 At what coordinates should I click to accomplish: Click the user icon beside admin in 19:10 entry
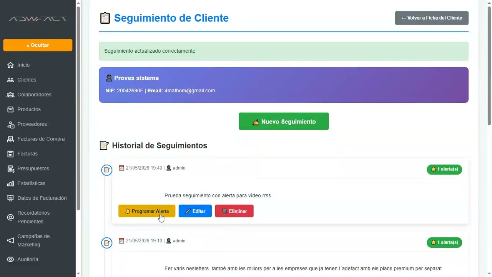(x=168, y=241)
